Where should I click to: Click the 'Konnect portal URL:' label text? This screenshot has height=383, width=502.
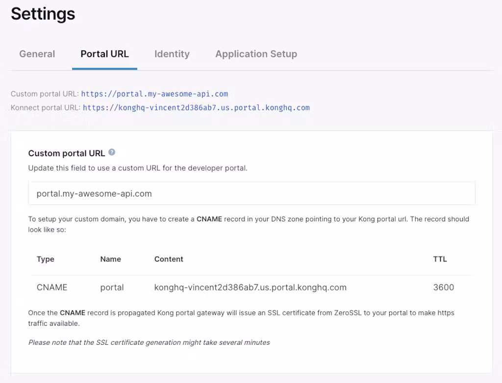(x=46, y=108)
